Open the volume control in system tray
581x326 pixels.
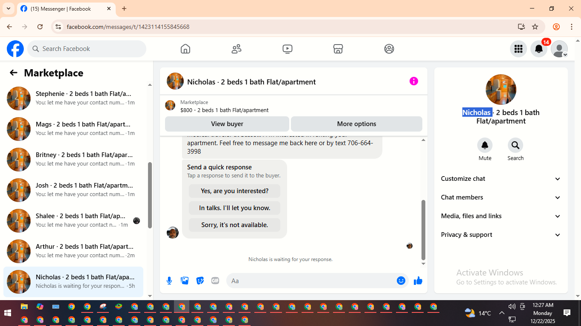click(512, 306)
